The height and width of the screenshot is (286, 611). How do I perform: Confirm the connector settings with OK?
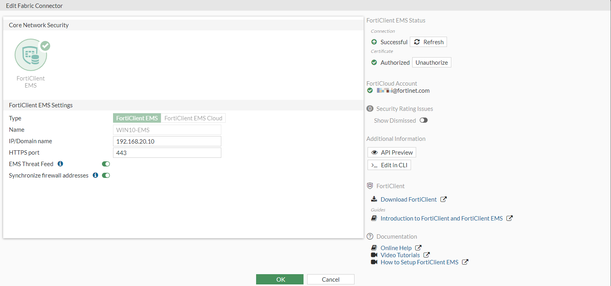point(280,279)
